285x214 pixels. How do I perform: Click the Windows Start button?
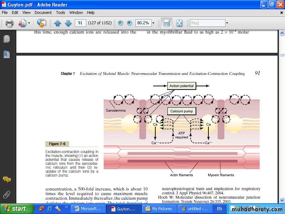click(15, 209)
